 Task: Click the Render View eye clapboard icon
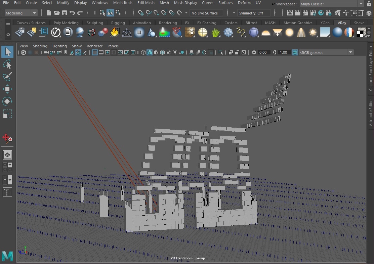point(290,13)
